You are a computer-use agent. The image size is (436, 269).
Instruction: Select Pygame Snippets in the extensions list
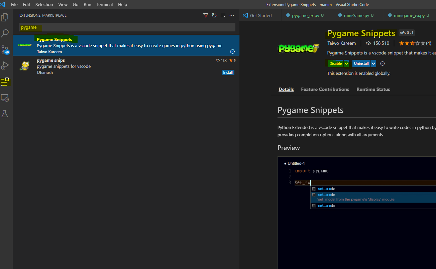pyautogui.click(x=126, y=45)
